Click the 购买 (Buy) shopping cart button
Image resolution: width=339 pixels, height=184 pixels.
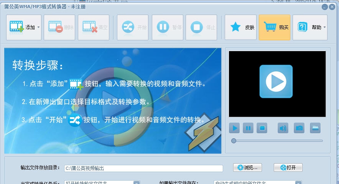click(x=275, y=27)
